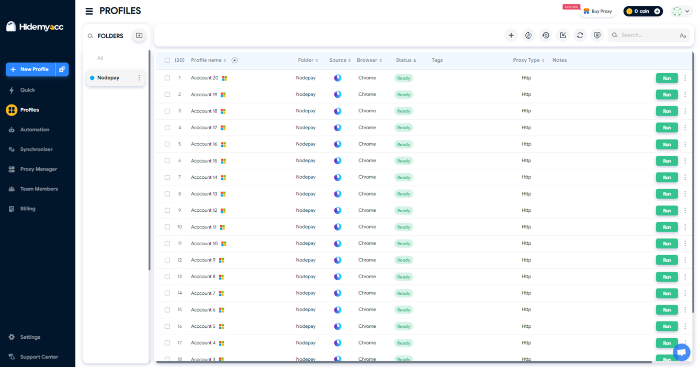Click the Buy Proxy button

click(x=597, y=11)
